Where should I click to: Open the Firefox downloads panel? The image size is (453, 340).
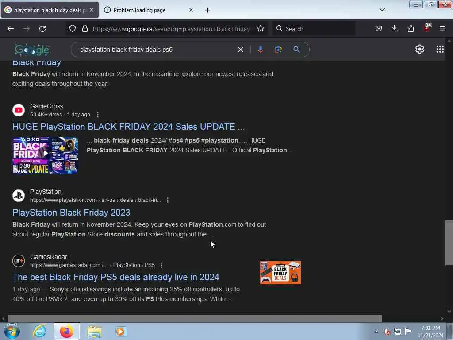point(394,29)
